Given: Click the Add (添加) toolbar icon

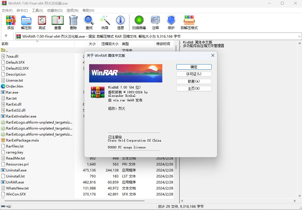Looking at the screenshot, I should click(11, 22).
